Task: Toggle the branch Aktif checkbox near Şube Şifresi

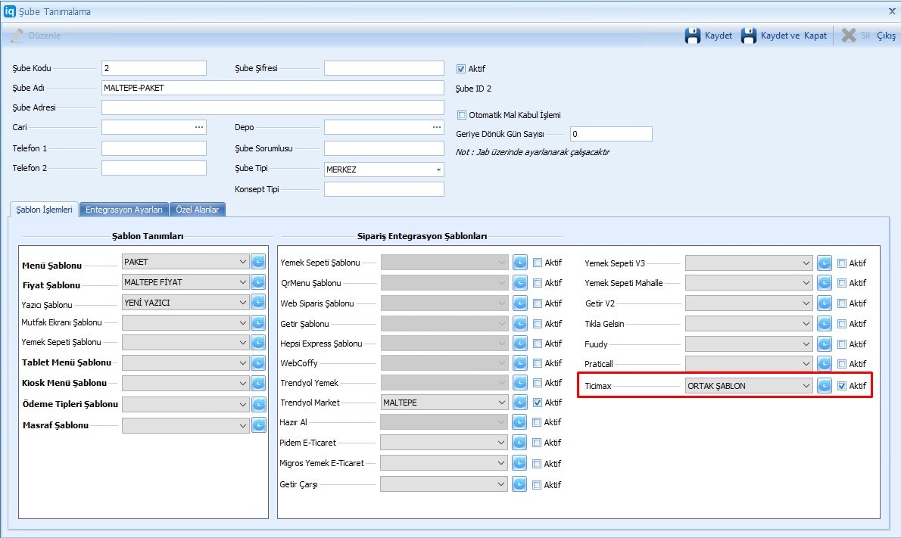Action: coord(461,69)
